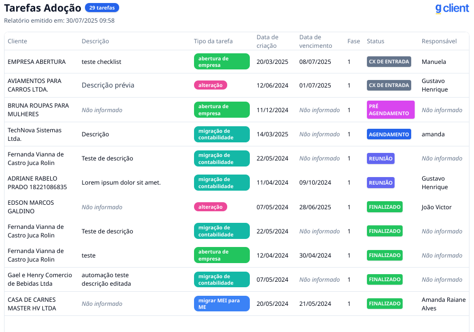The height and width of the screenshot is (332, 474).
Task: Click due date 01/07/2025
Action: 315,86
